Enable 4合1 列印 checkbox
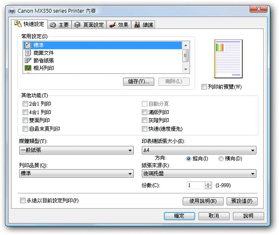This screenshot has width=279, height=235. click(25, 112)
